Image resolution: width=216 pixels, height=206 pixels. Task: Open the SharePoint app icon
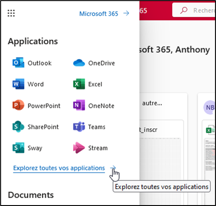tap(18, 126)
